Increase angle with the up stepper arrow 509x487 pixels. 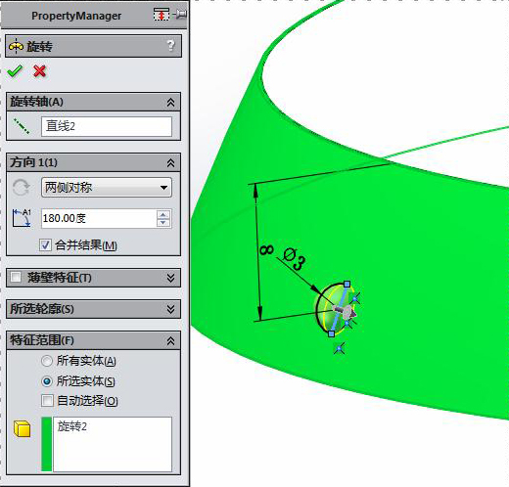pos(163,214)
